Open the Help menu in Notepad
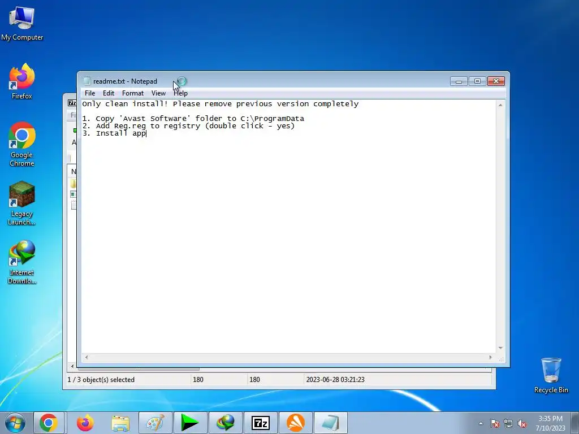Viewport: 579px width, 434px height. coord(180,93)
